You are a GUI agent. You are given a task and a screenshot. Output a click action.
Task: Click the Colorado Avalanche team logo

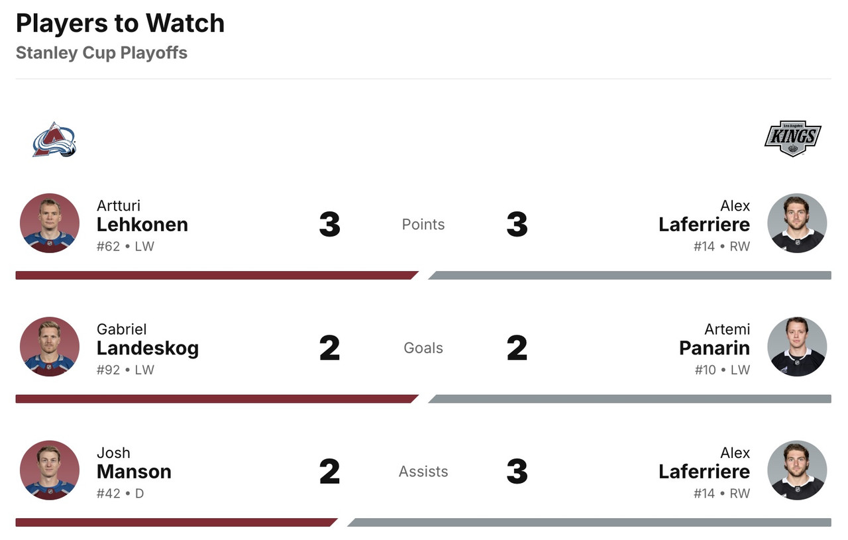54,140
